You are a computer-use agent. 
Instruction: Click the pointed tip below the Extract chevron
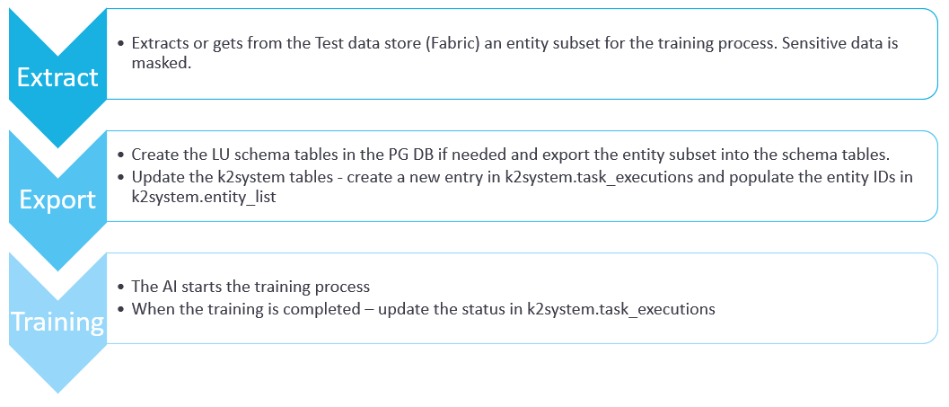58,139
